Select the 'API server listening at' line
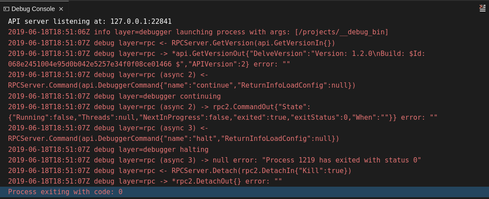This screenshot has height=199, width=489. (x=90, y=22)
